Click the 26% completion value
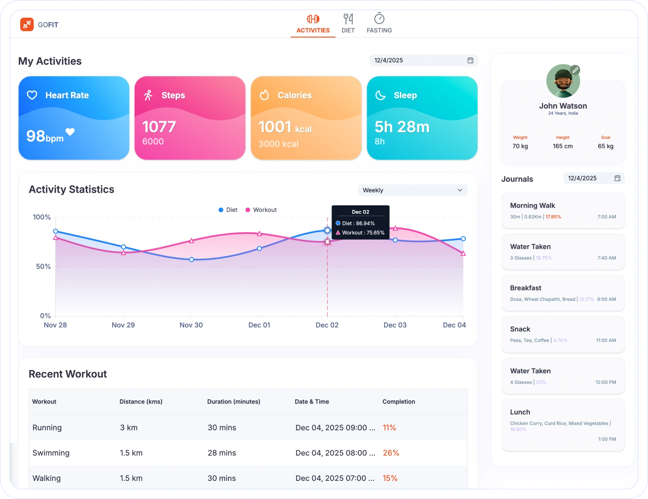 coord(391,453)
